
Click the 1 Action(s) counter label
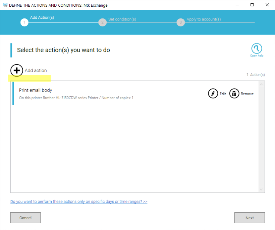pos(256,75)
